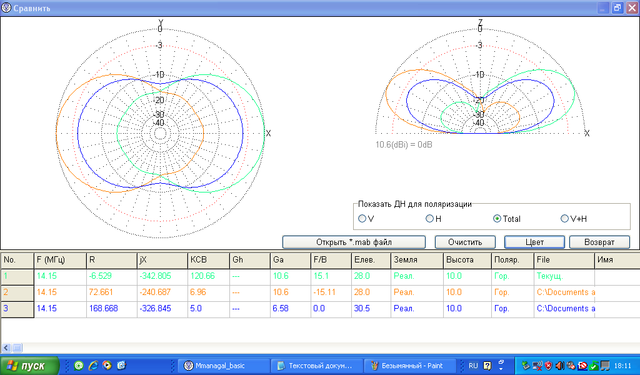Click the green @ mail agent icon

(79, 366)
